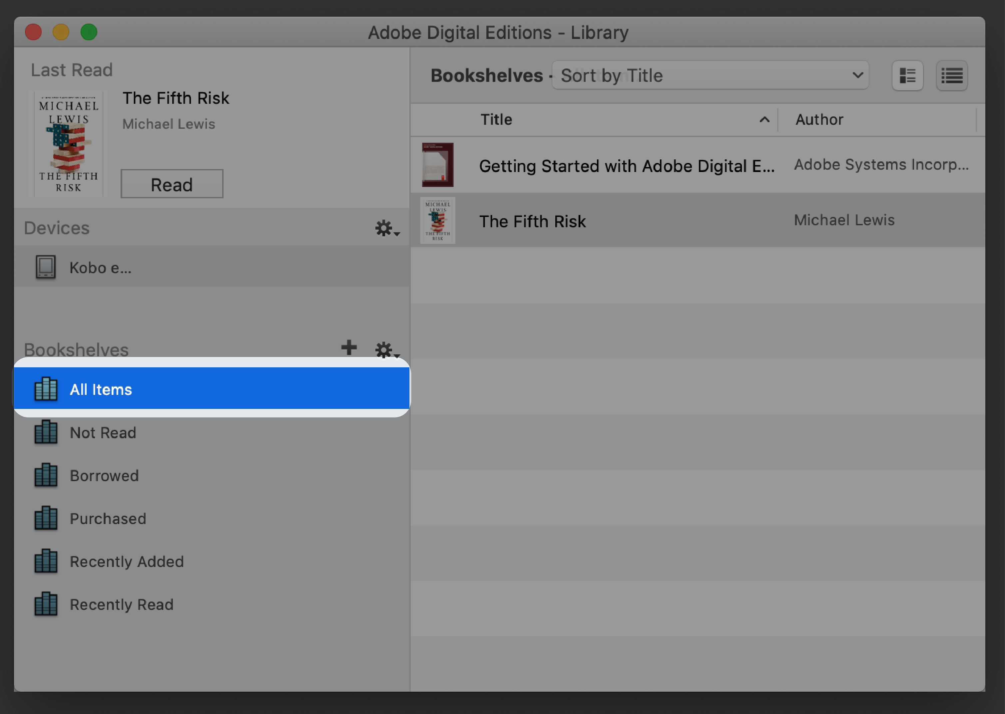Click the Bookshelves settings gear icon
Image resolution: width=1005 pixels, height=714 pixels.
[384, 348]
